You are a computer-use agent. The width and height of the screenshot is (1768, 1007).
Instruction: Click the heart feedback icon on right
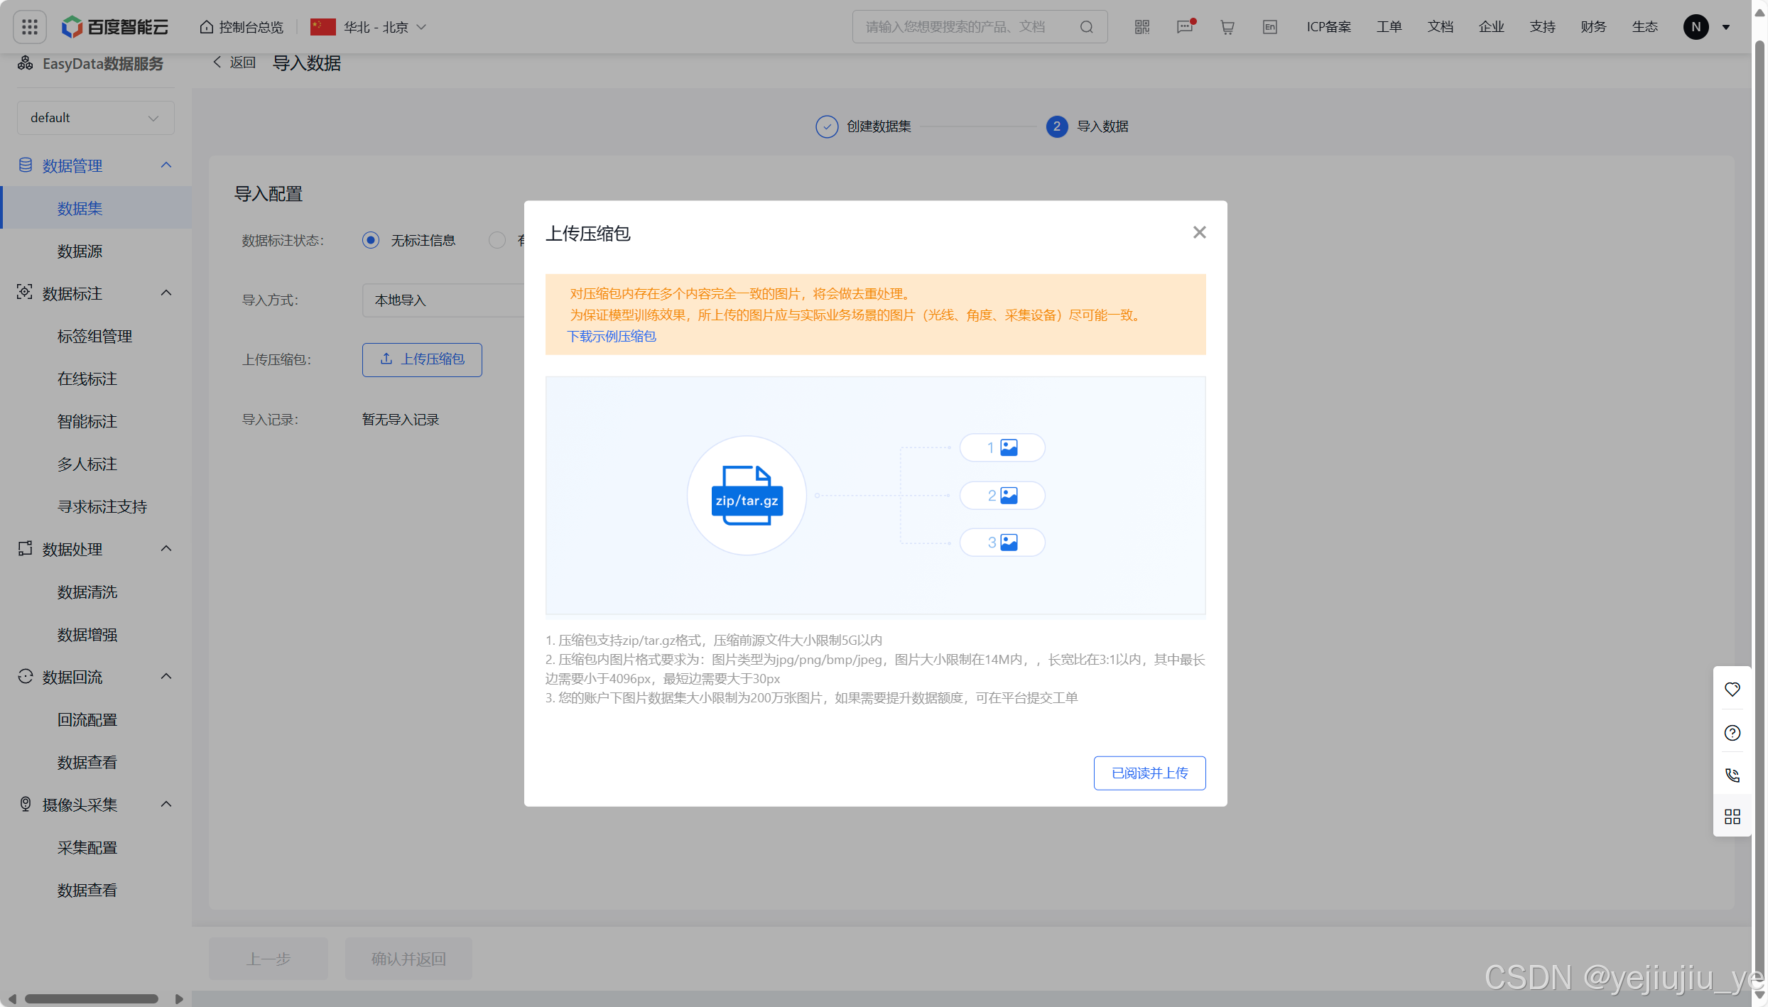1732,690
